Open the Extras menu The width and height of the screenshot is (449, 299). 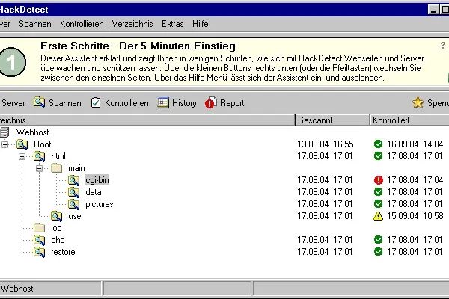point(172,24)
